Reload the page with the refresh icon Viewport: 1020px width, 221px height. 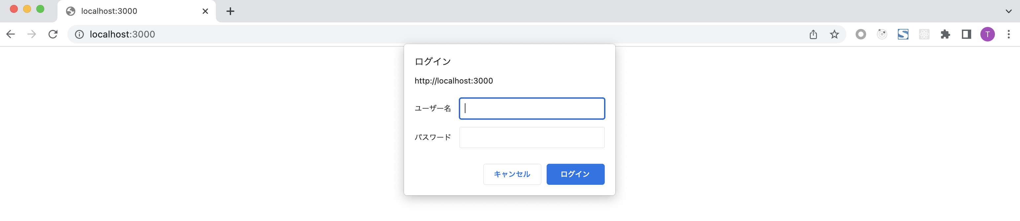click(53, 34)
